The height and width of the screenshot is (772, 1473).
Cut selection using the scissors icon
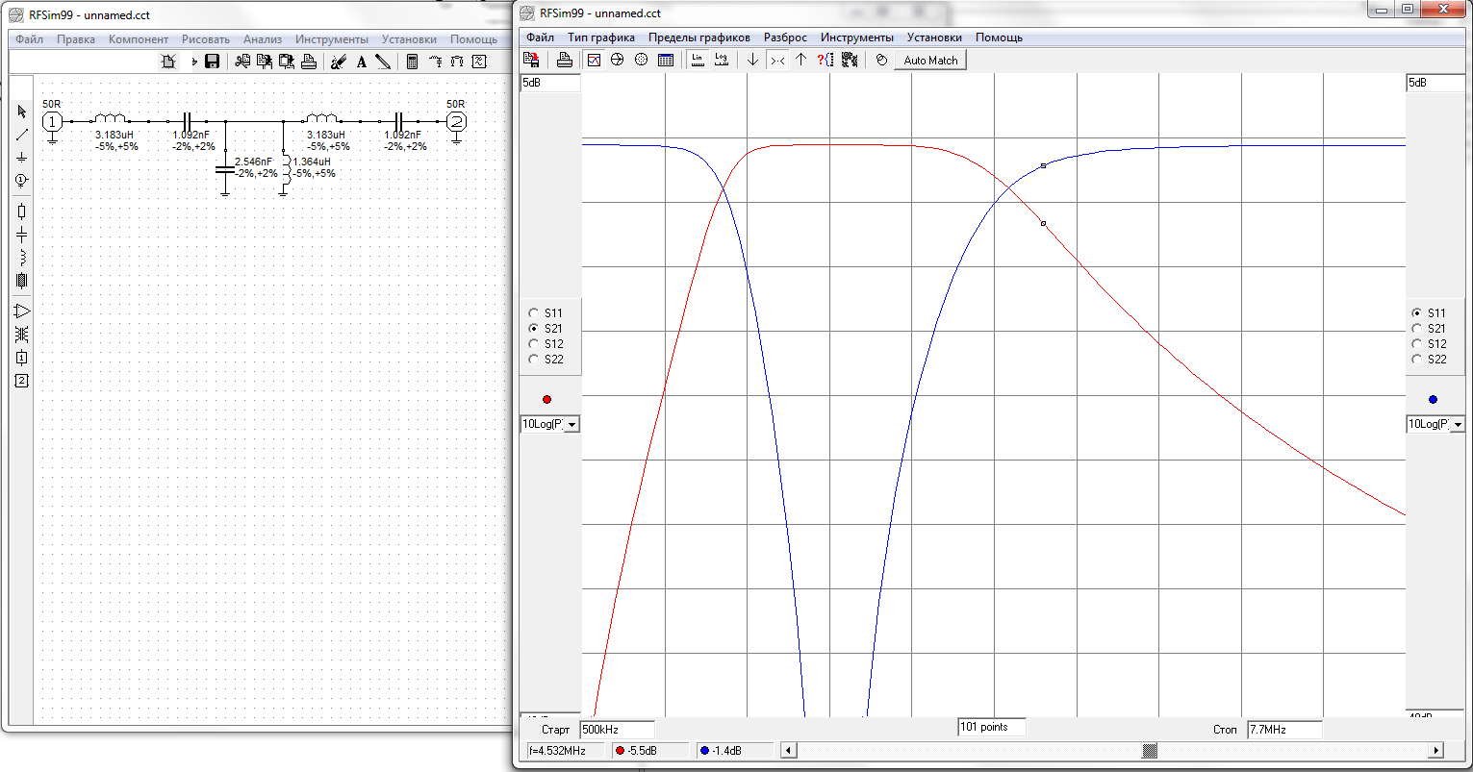coord(241,62)
